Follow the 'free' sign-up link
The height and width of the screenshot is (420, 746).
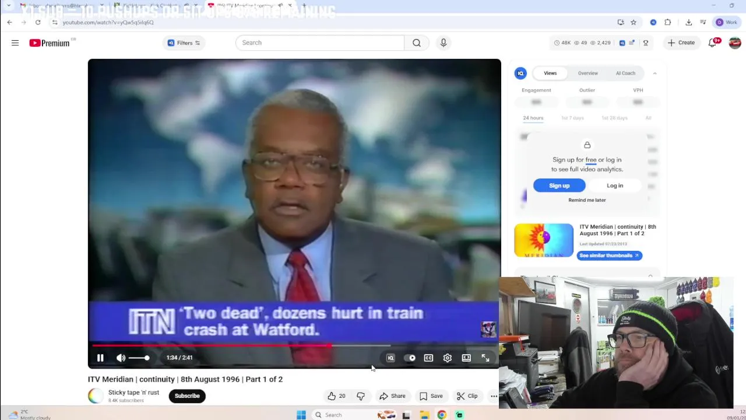pos(591,160)
